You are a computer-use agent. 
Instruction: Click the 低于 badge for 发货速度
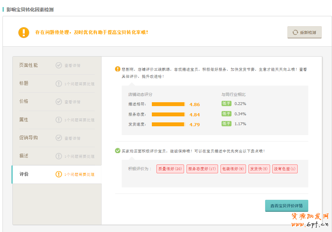227,124
